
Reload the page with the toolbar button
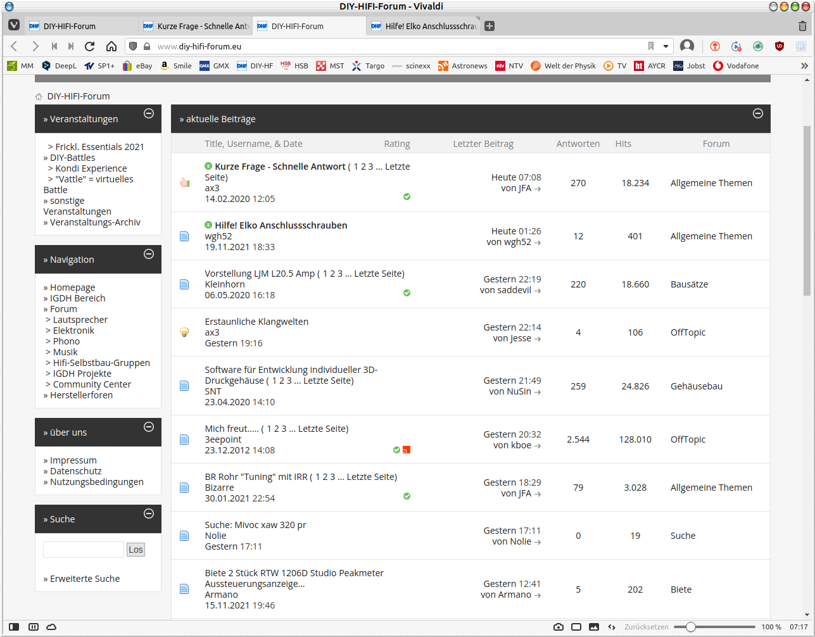click(x=89, y=46)
